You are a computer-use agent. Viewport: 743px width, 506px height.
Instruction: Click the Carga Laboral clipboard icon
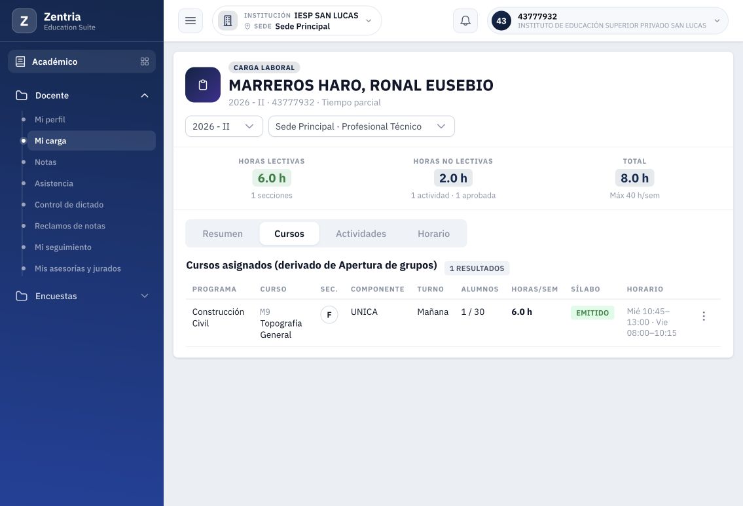tap(203, 85)
